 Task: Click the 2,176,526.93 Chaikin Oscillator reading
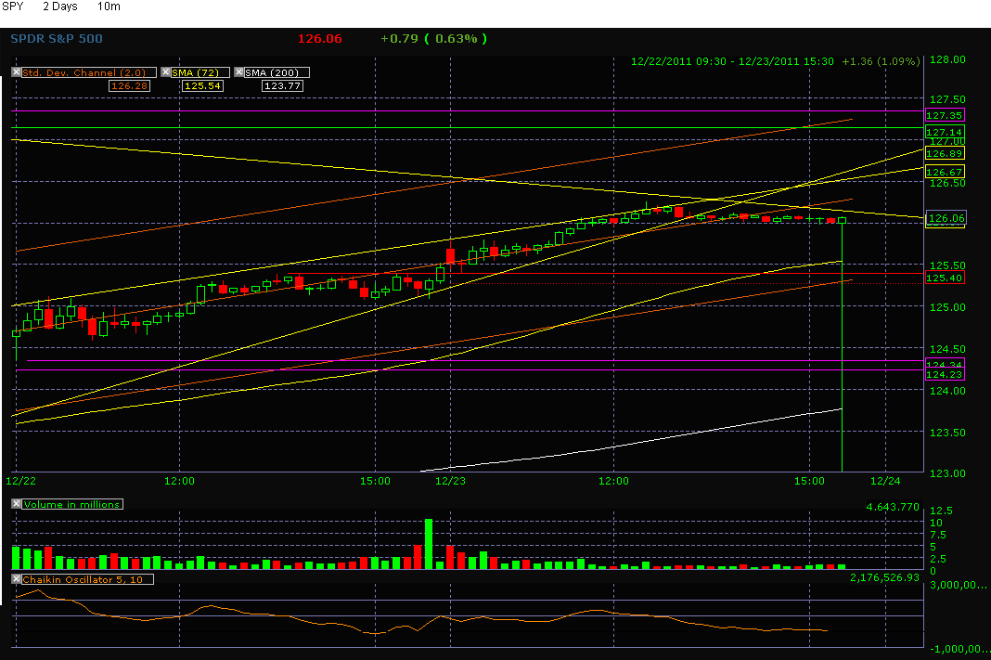coord(884,577)
